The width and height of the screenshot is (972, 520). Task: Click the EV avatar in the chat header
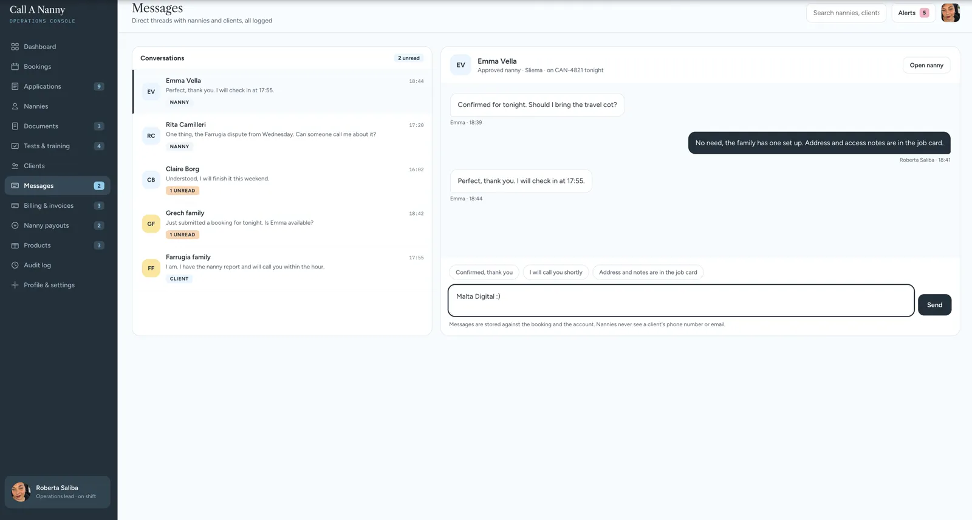(460, 65)
